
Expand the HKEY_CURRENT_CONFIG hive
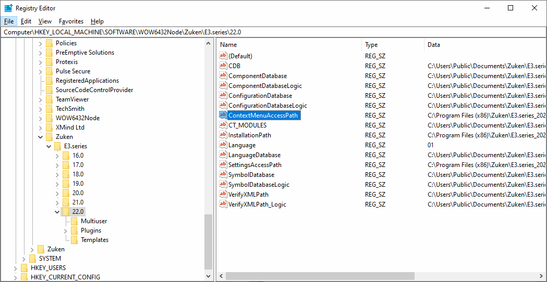15,277
